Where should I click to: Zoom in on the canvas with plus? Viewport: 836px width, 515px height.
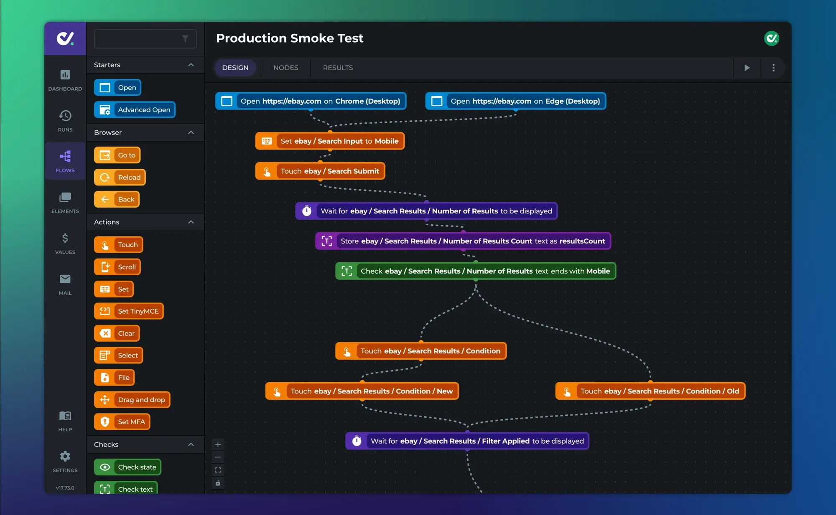click(218, 444)
